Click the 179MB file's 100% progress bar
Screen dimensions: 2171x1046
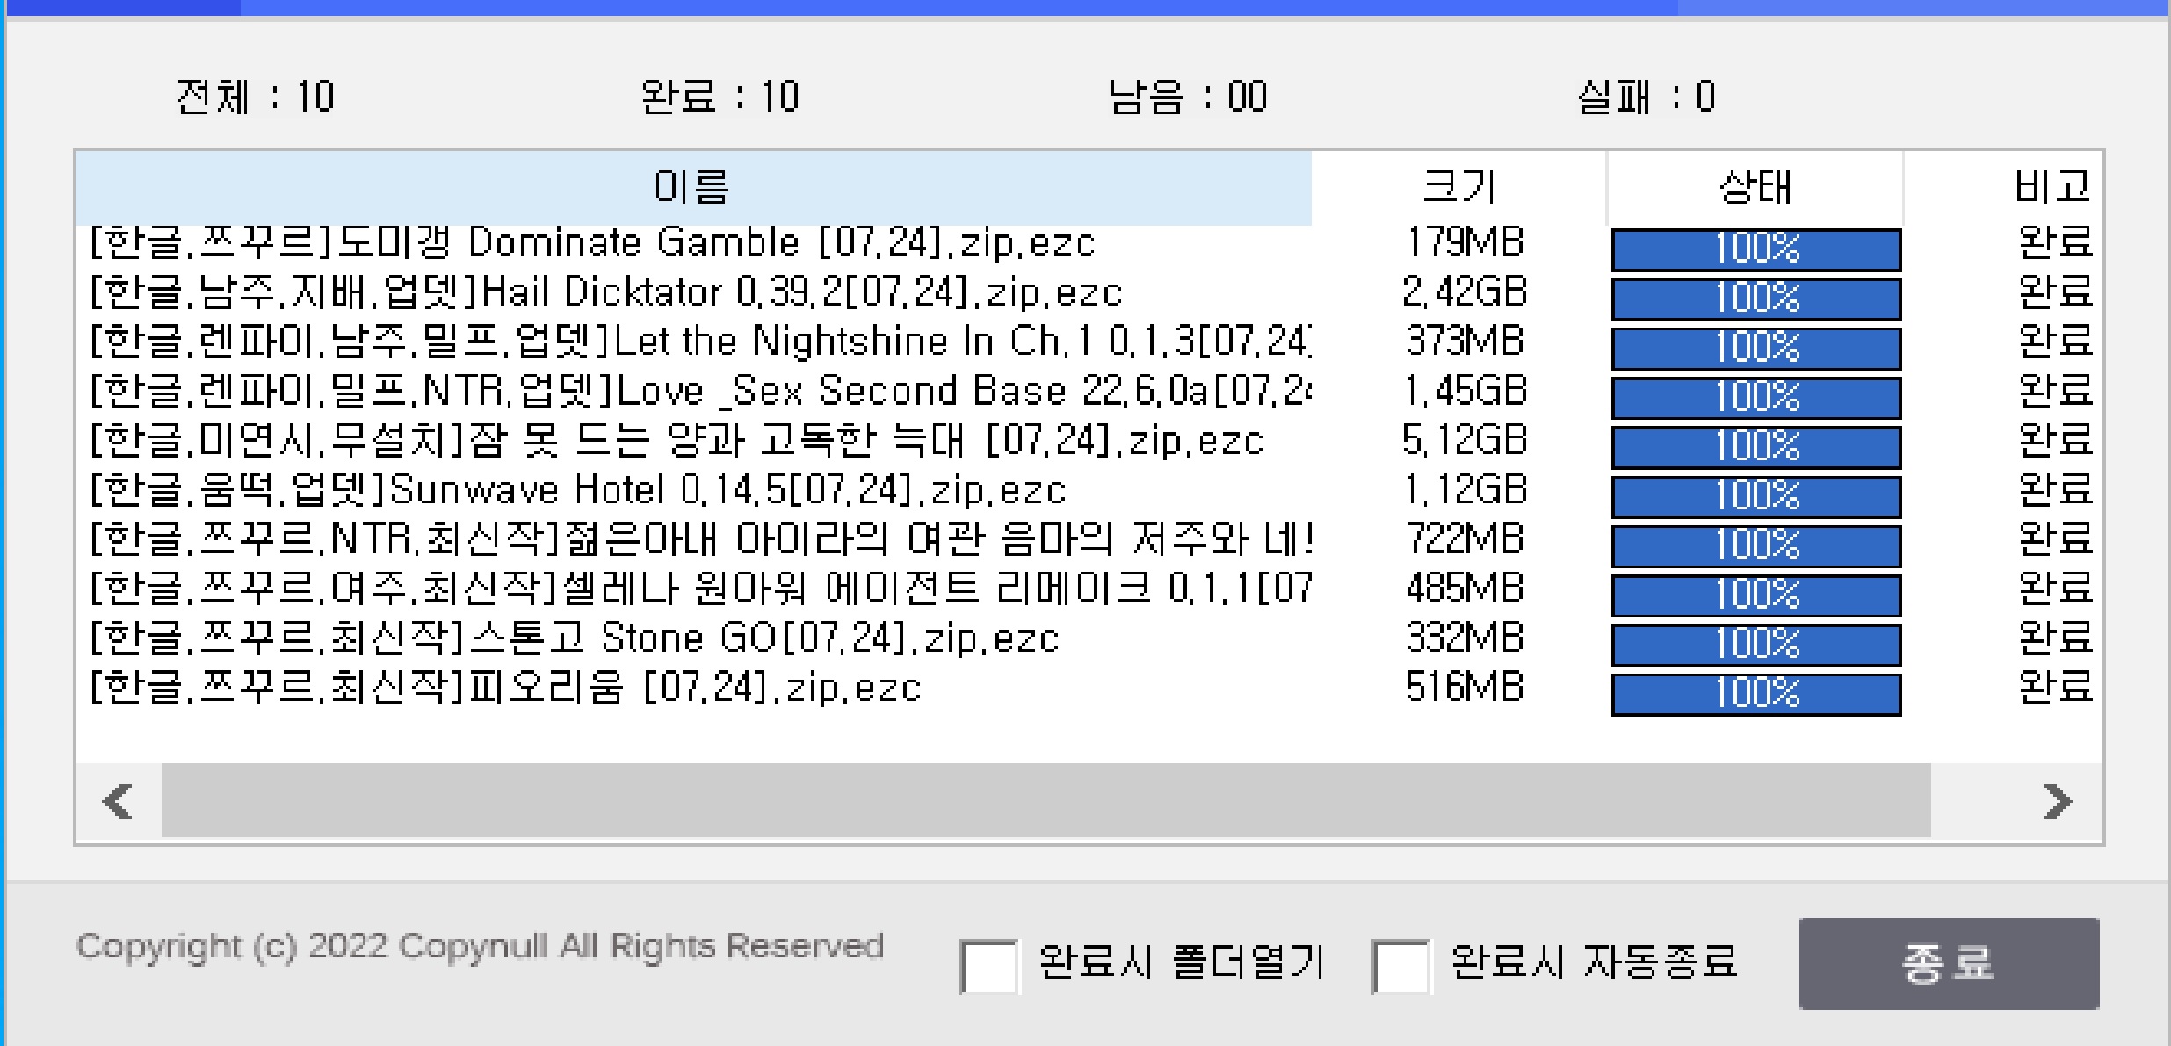pos(1755,249)
